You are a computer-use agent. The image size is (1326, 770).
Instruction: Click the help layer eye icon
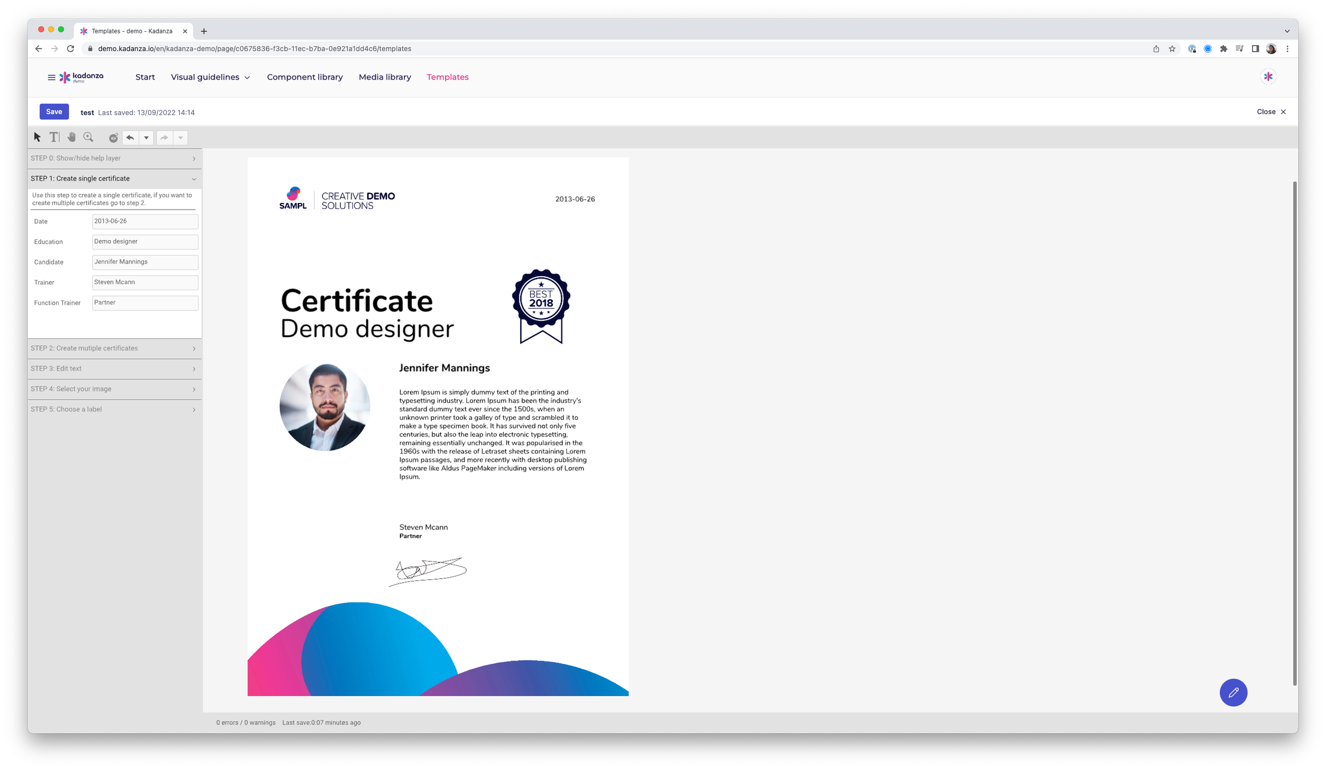point(113,137)
